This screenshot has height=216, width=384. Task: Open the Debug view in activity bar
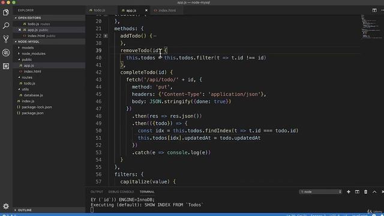(x=6, y=52)
